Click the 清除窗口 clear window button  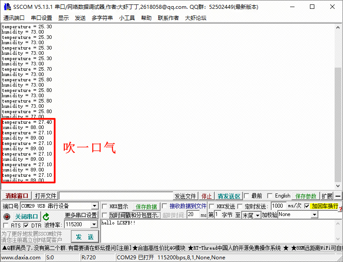(x=16, y=196)
